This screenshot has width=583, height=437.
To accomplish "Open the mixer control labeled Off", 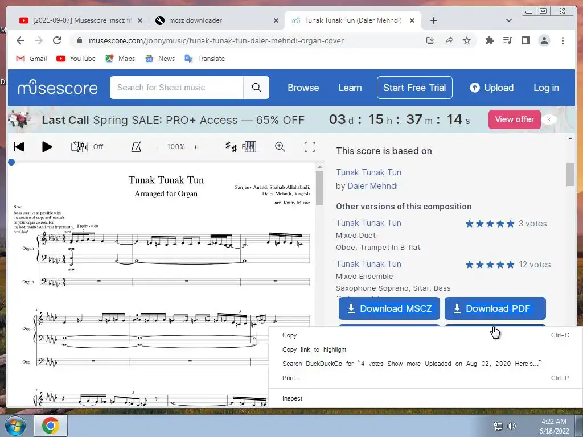I will click(x=87, y=147).
